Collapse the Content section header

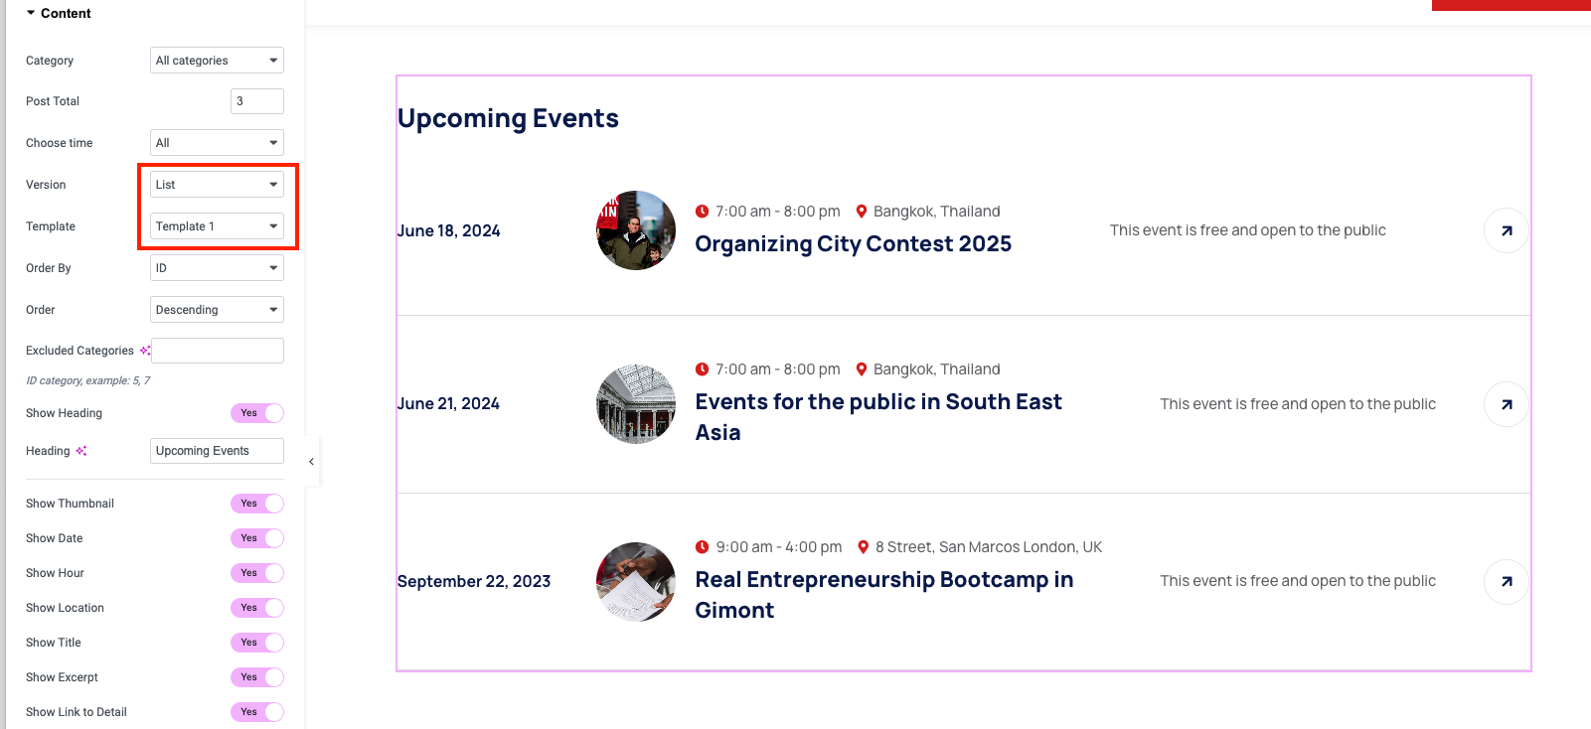pos(59,13)
